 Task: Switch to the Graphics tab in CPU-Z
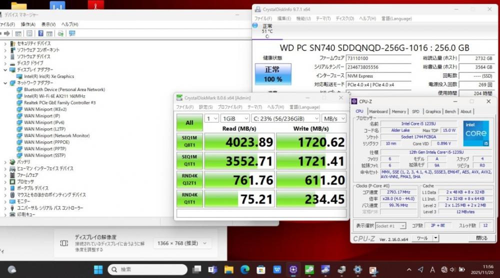[433, 111]
